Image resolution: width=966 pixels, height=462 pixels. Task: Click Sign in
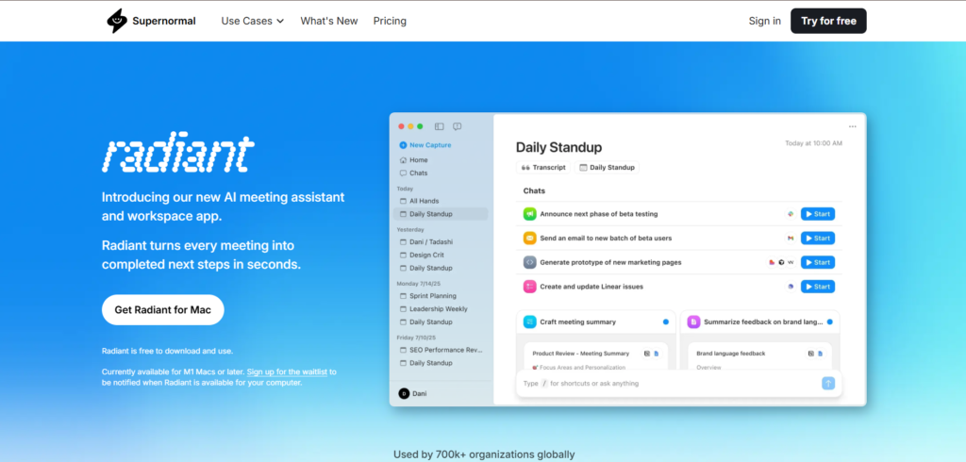(764, 21)
